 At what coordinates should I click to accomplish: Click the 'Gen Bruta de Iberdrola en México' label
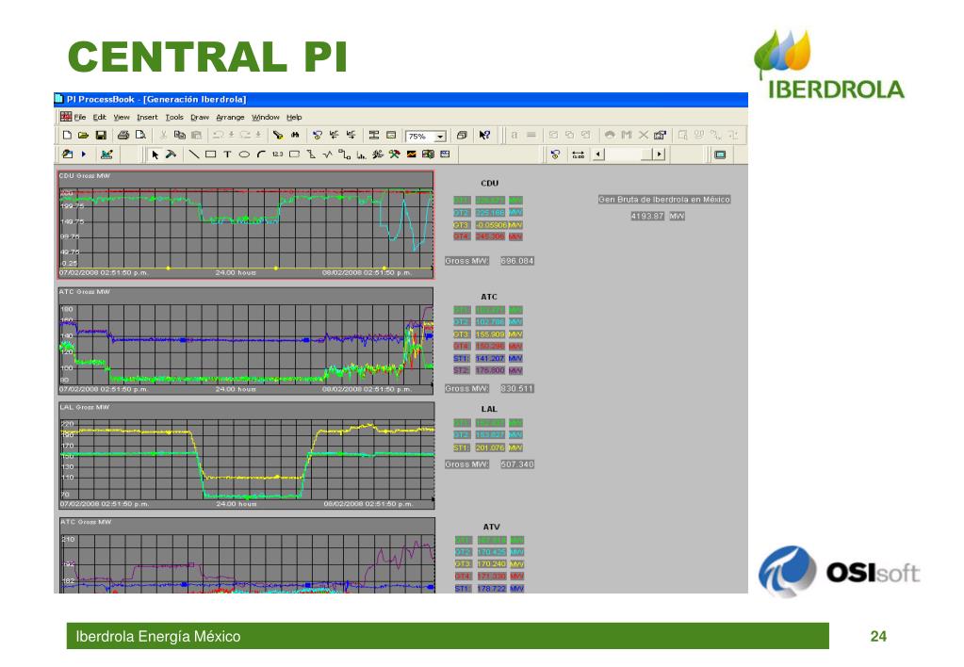[664, 199]
